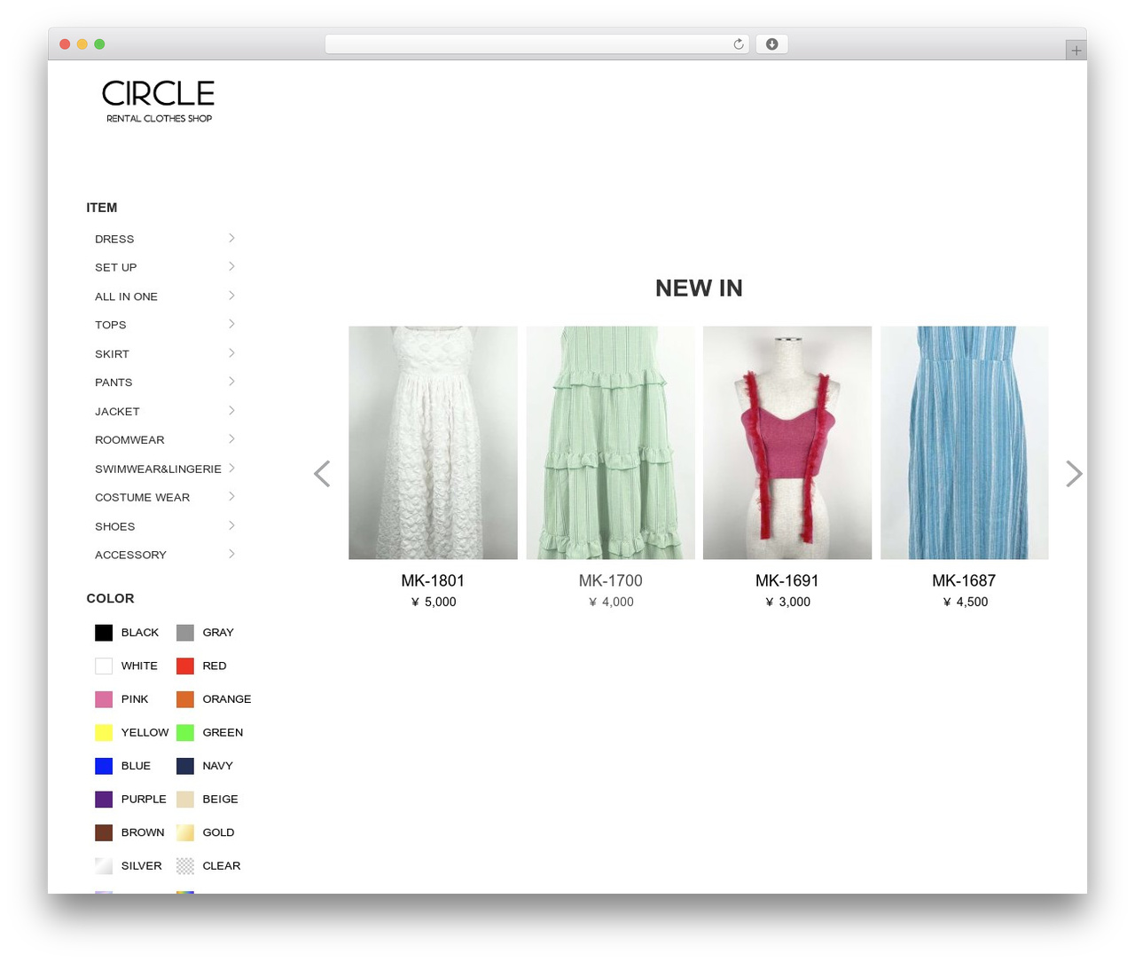Open the white dress MK-1801 photo
The image size is (1135, 962).
tap(433, 443)
